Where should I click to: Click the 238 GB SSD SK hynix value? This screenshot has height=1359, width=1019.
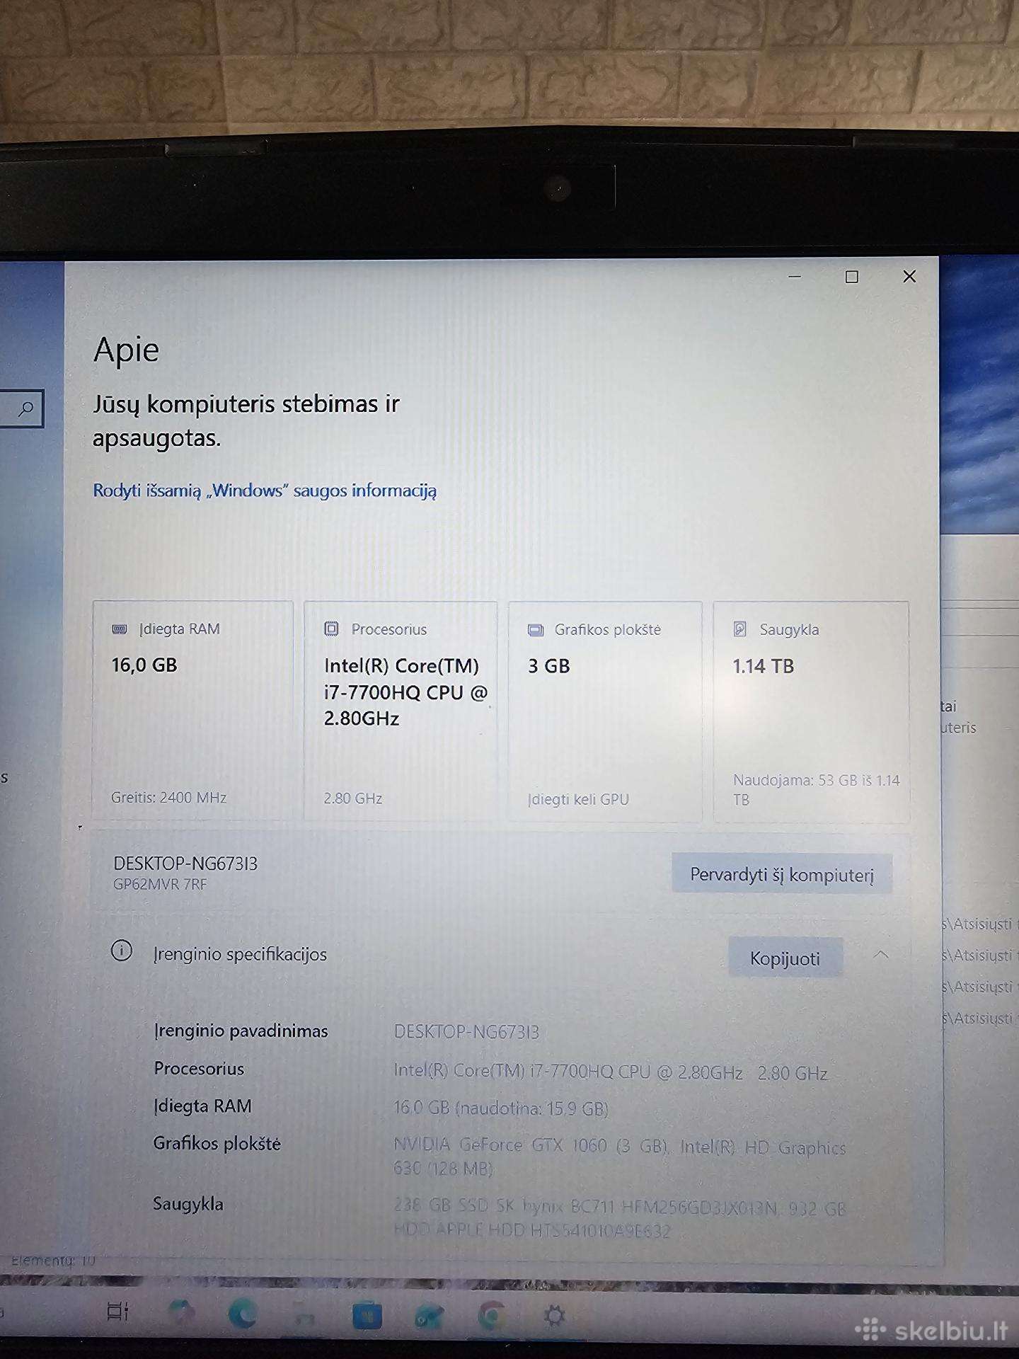619,1219
